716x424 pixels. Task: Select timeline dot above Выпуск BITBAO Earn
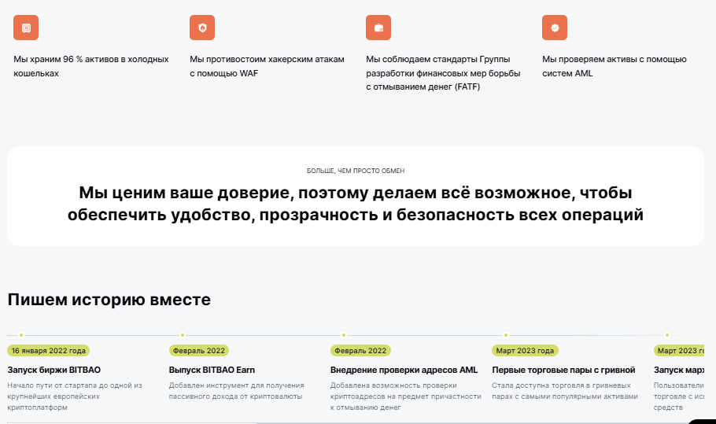pyautogui.click(x=183, y=335)
